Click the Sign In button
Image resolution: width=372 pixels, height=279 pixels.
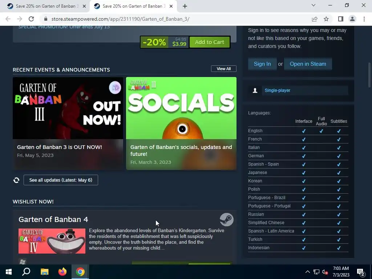coord(262,64)
